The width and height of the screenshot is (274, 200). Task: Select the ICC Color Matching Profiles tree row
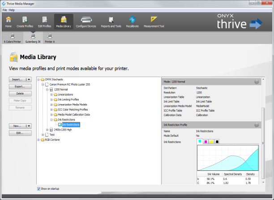click(73, 110)
